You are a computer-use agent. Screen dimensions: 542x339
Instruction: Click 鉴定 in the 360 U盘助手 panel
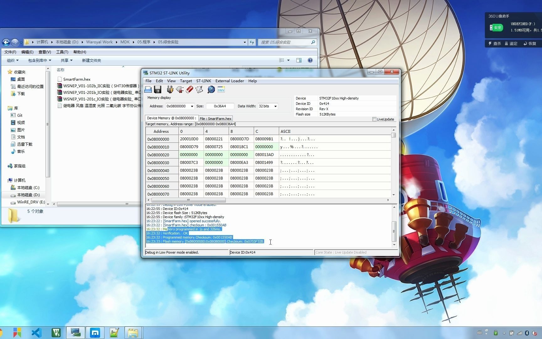click(511, 44)
